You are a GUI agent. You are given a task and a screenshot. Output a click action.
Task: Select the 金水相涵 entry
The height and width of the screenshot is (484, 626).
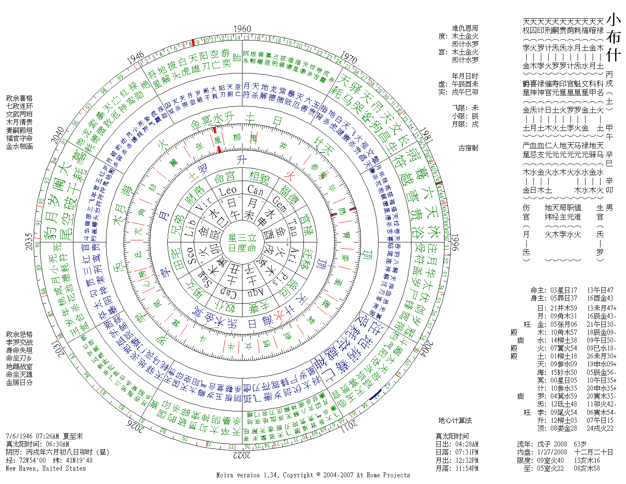click(x=19, y=146)
